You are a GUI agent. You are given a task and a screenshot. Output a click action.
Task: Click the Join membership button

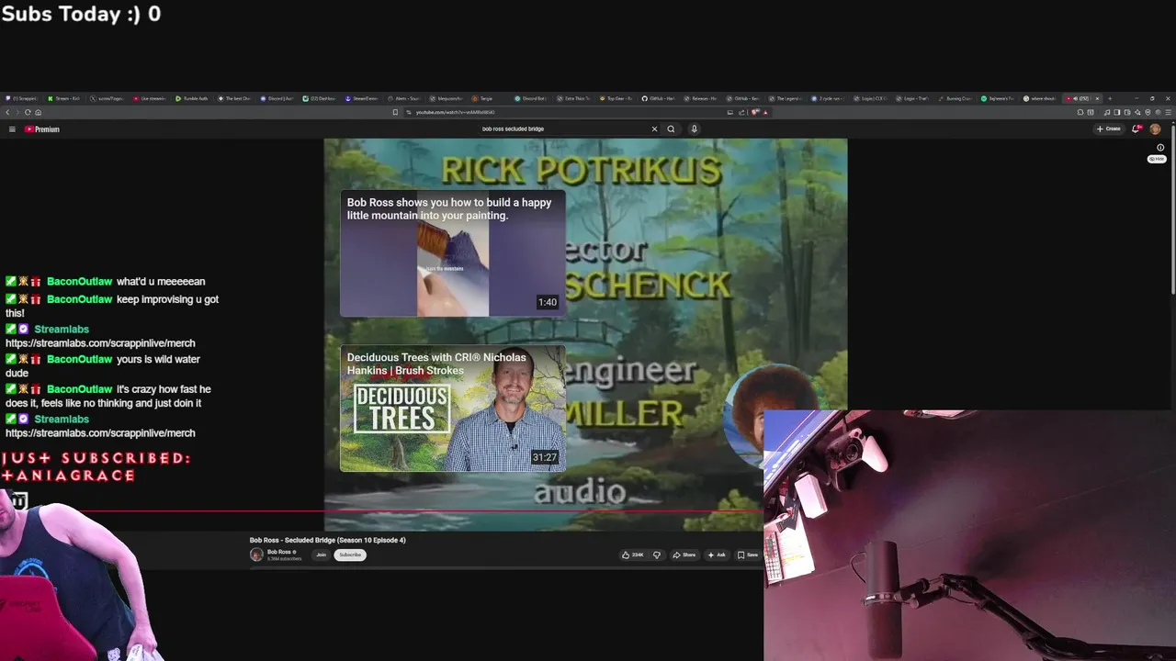coord(322,555)
